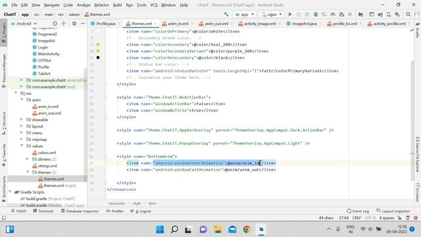Select colors.xml in project tree

click(47, 152)
